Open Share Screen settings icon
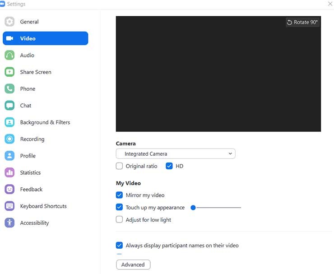The width and height of the screenshot is (334, 274). (x=9, y=72)
